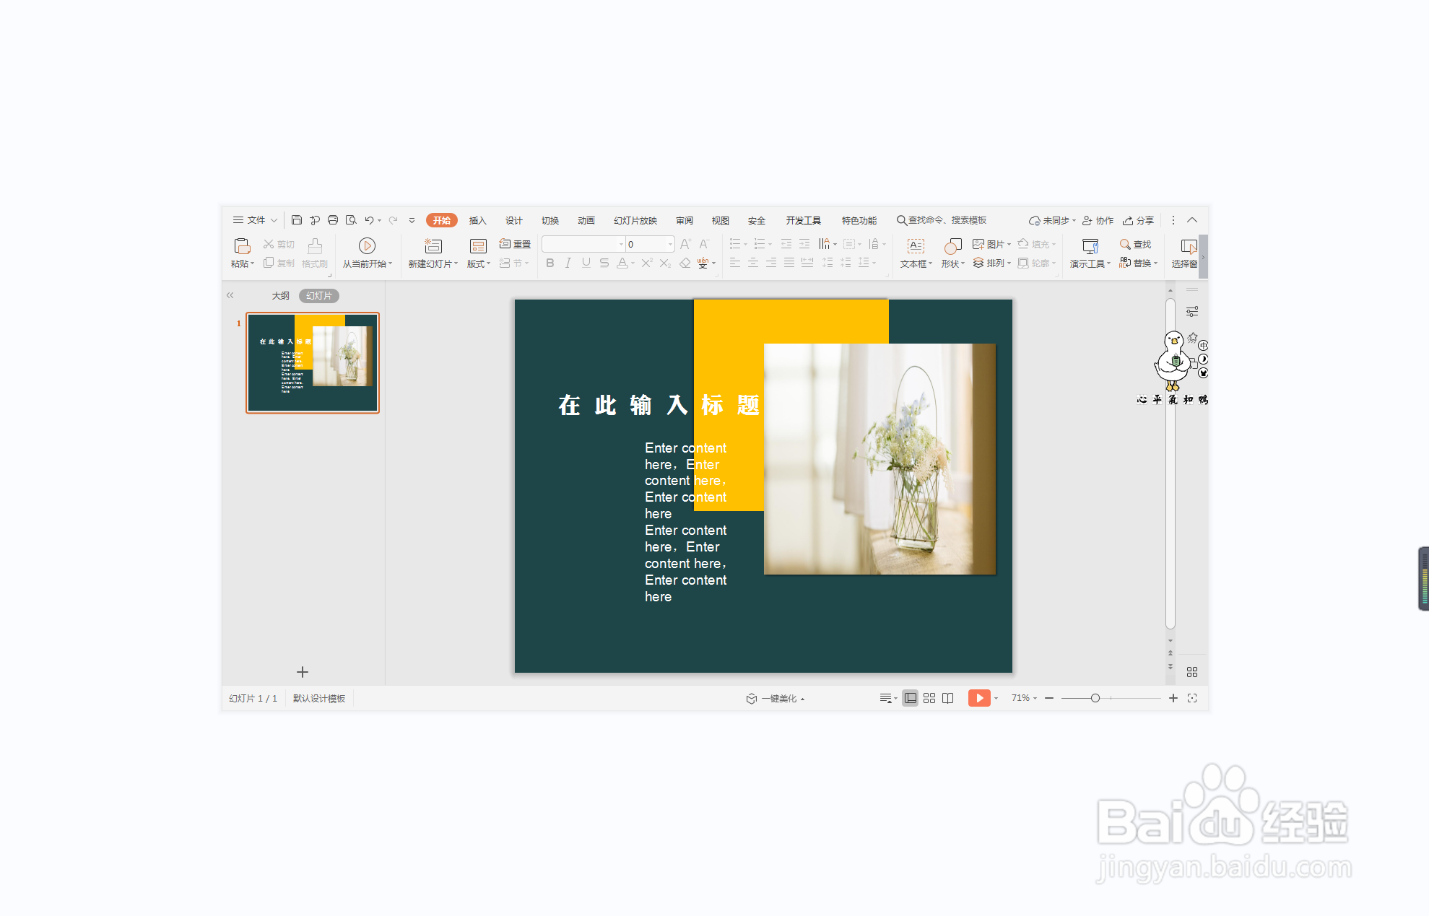Click the Save icon in quick toolbar
Viewport: 1429px width, 916px height.
click(x=297, y=220)
